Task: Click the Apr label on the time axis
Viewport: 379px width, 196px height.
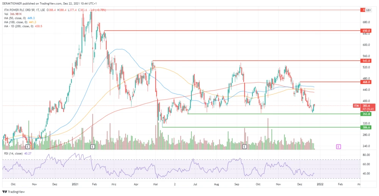Action: (136, 184)
